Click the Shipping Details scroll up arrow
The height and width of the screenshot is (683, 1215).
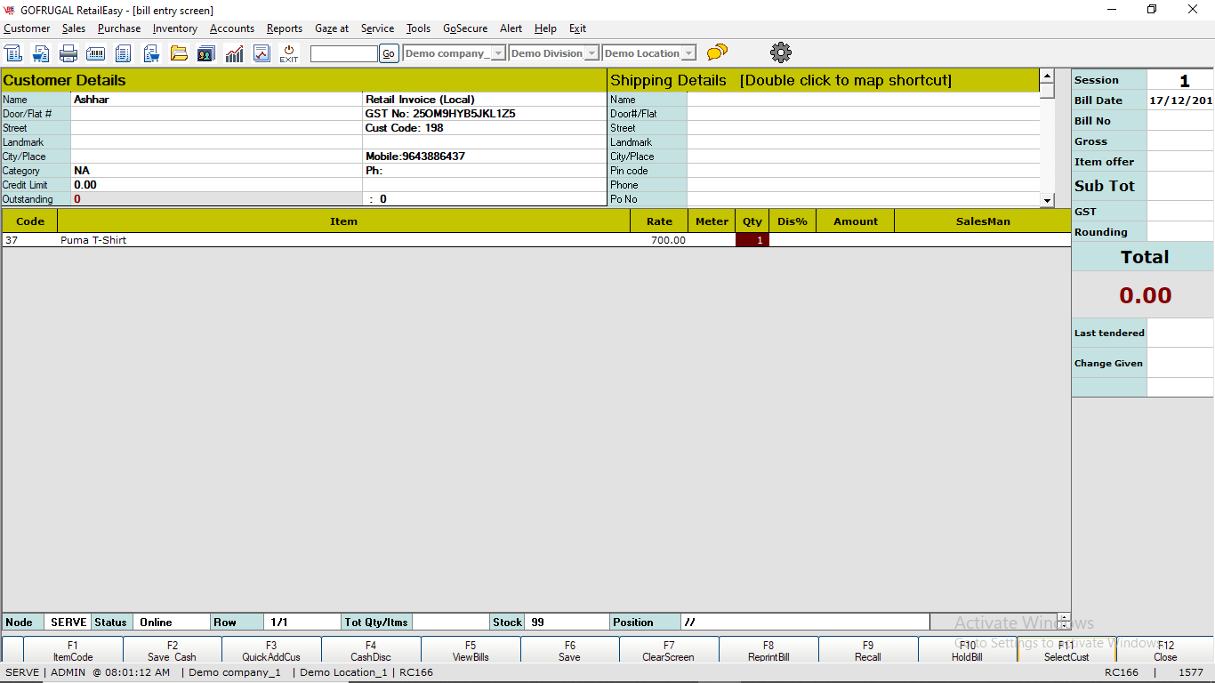(1047, 76)
